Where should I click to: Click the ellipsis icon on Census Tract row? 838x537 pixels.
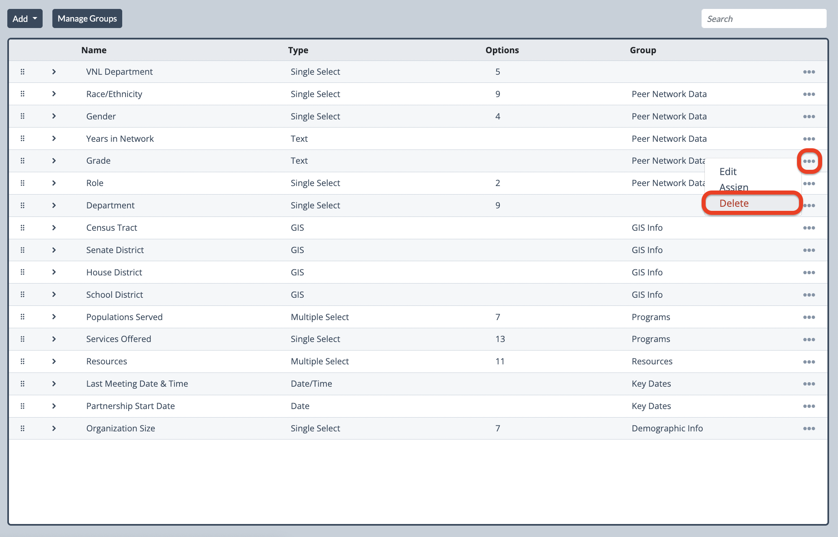[809, 228]
